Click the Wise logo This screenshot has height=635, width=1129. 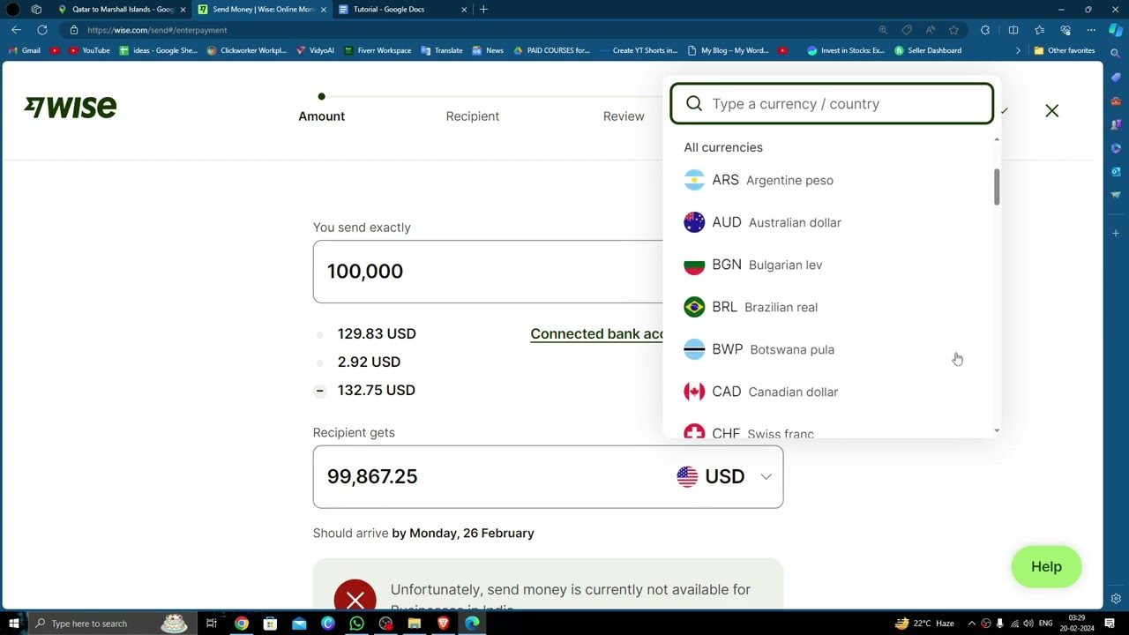tap(71, 107)
